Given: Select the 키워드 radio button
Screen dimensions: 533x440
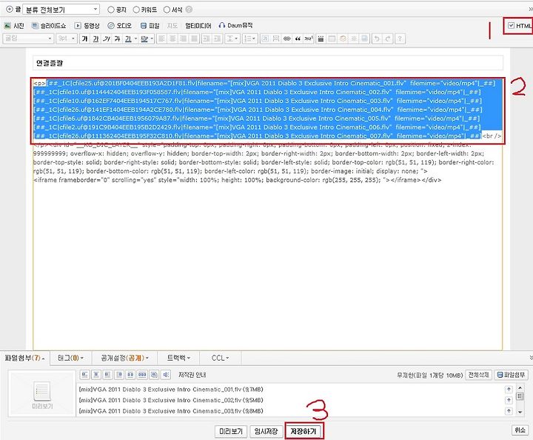Looking at the screenshot, I should [136, 10].
